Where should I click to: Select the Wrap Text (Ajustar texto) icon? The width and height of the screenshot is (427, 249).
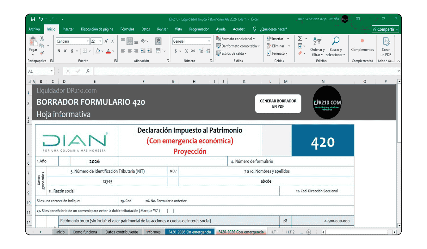158,41
